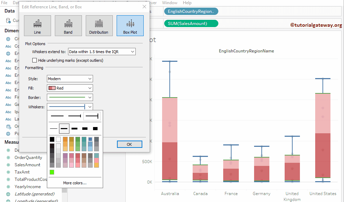Open the Window menu
The image size is (344, 202).
[x=169, y=3]
